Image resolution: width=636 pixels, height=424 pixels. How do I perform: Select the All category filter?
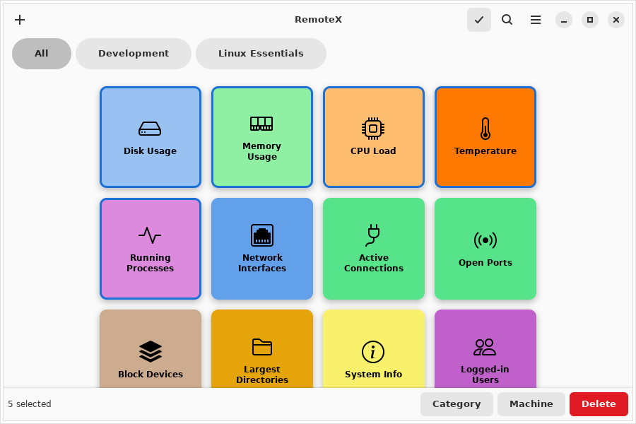tap(42, 54)
